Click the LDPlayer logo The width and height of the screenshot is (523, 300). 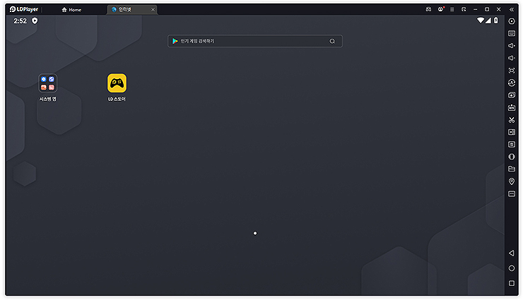pos(24,9)
